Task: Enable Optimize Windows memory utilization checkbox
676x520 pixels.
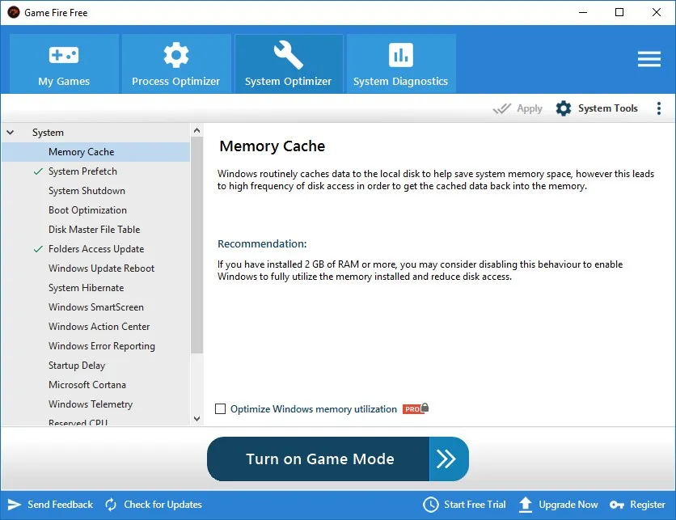Action: coord(220,408)
